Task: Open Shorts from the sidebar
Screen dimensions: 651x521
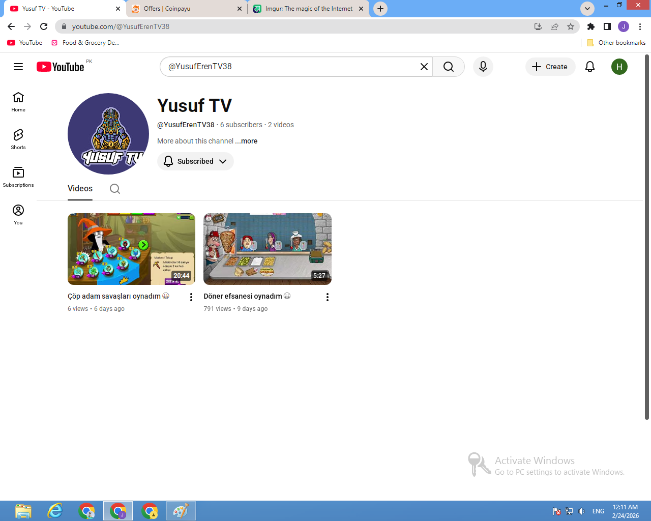Action: [18, 139]
